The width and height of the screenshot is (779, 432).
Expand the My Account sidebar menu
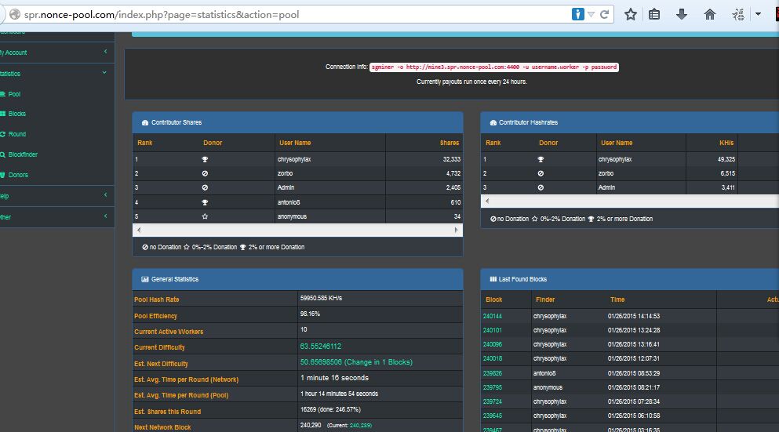57,52
